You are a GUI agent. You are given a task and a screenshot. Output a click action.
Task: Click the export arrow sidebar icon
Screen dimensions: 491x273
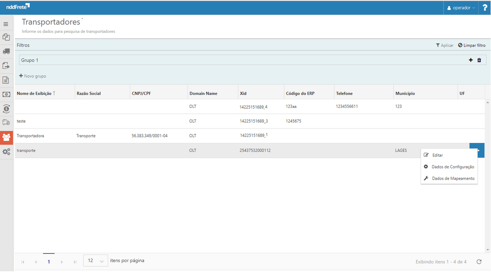6,66
